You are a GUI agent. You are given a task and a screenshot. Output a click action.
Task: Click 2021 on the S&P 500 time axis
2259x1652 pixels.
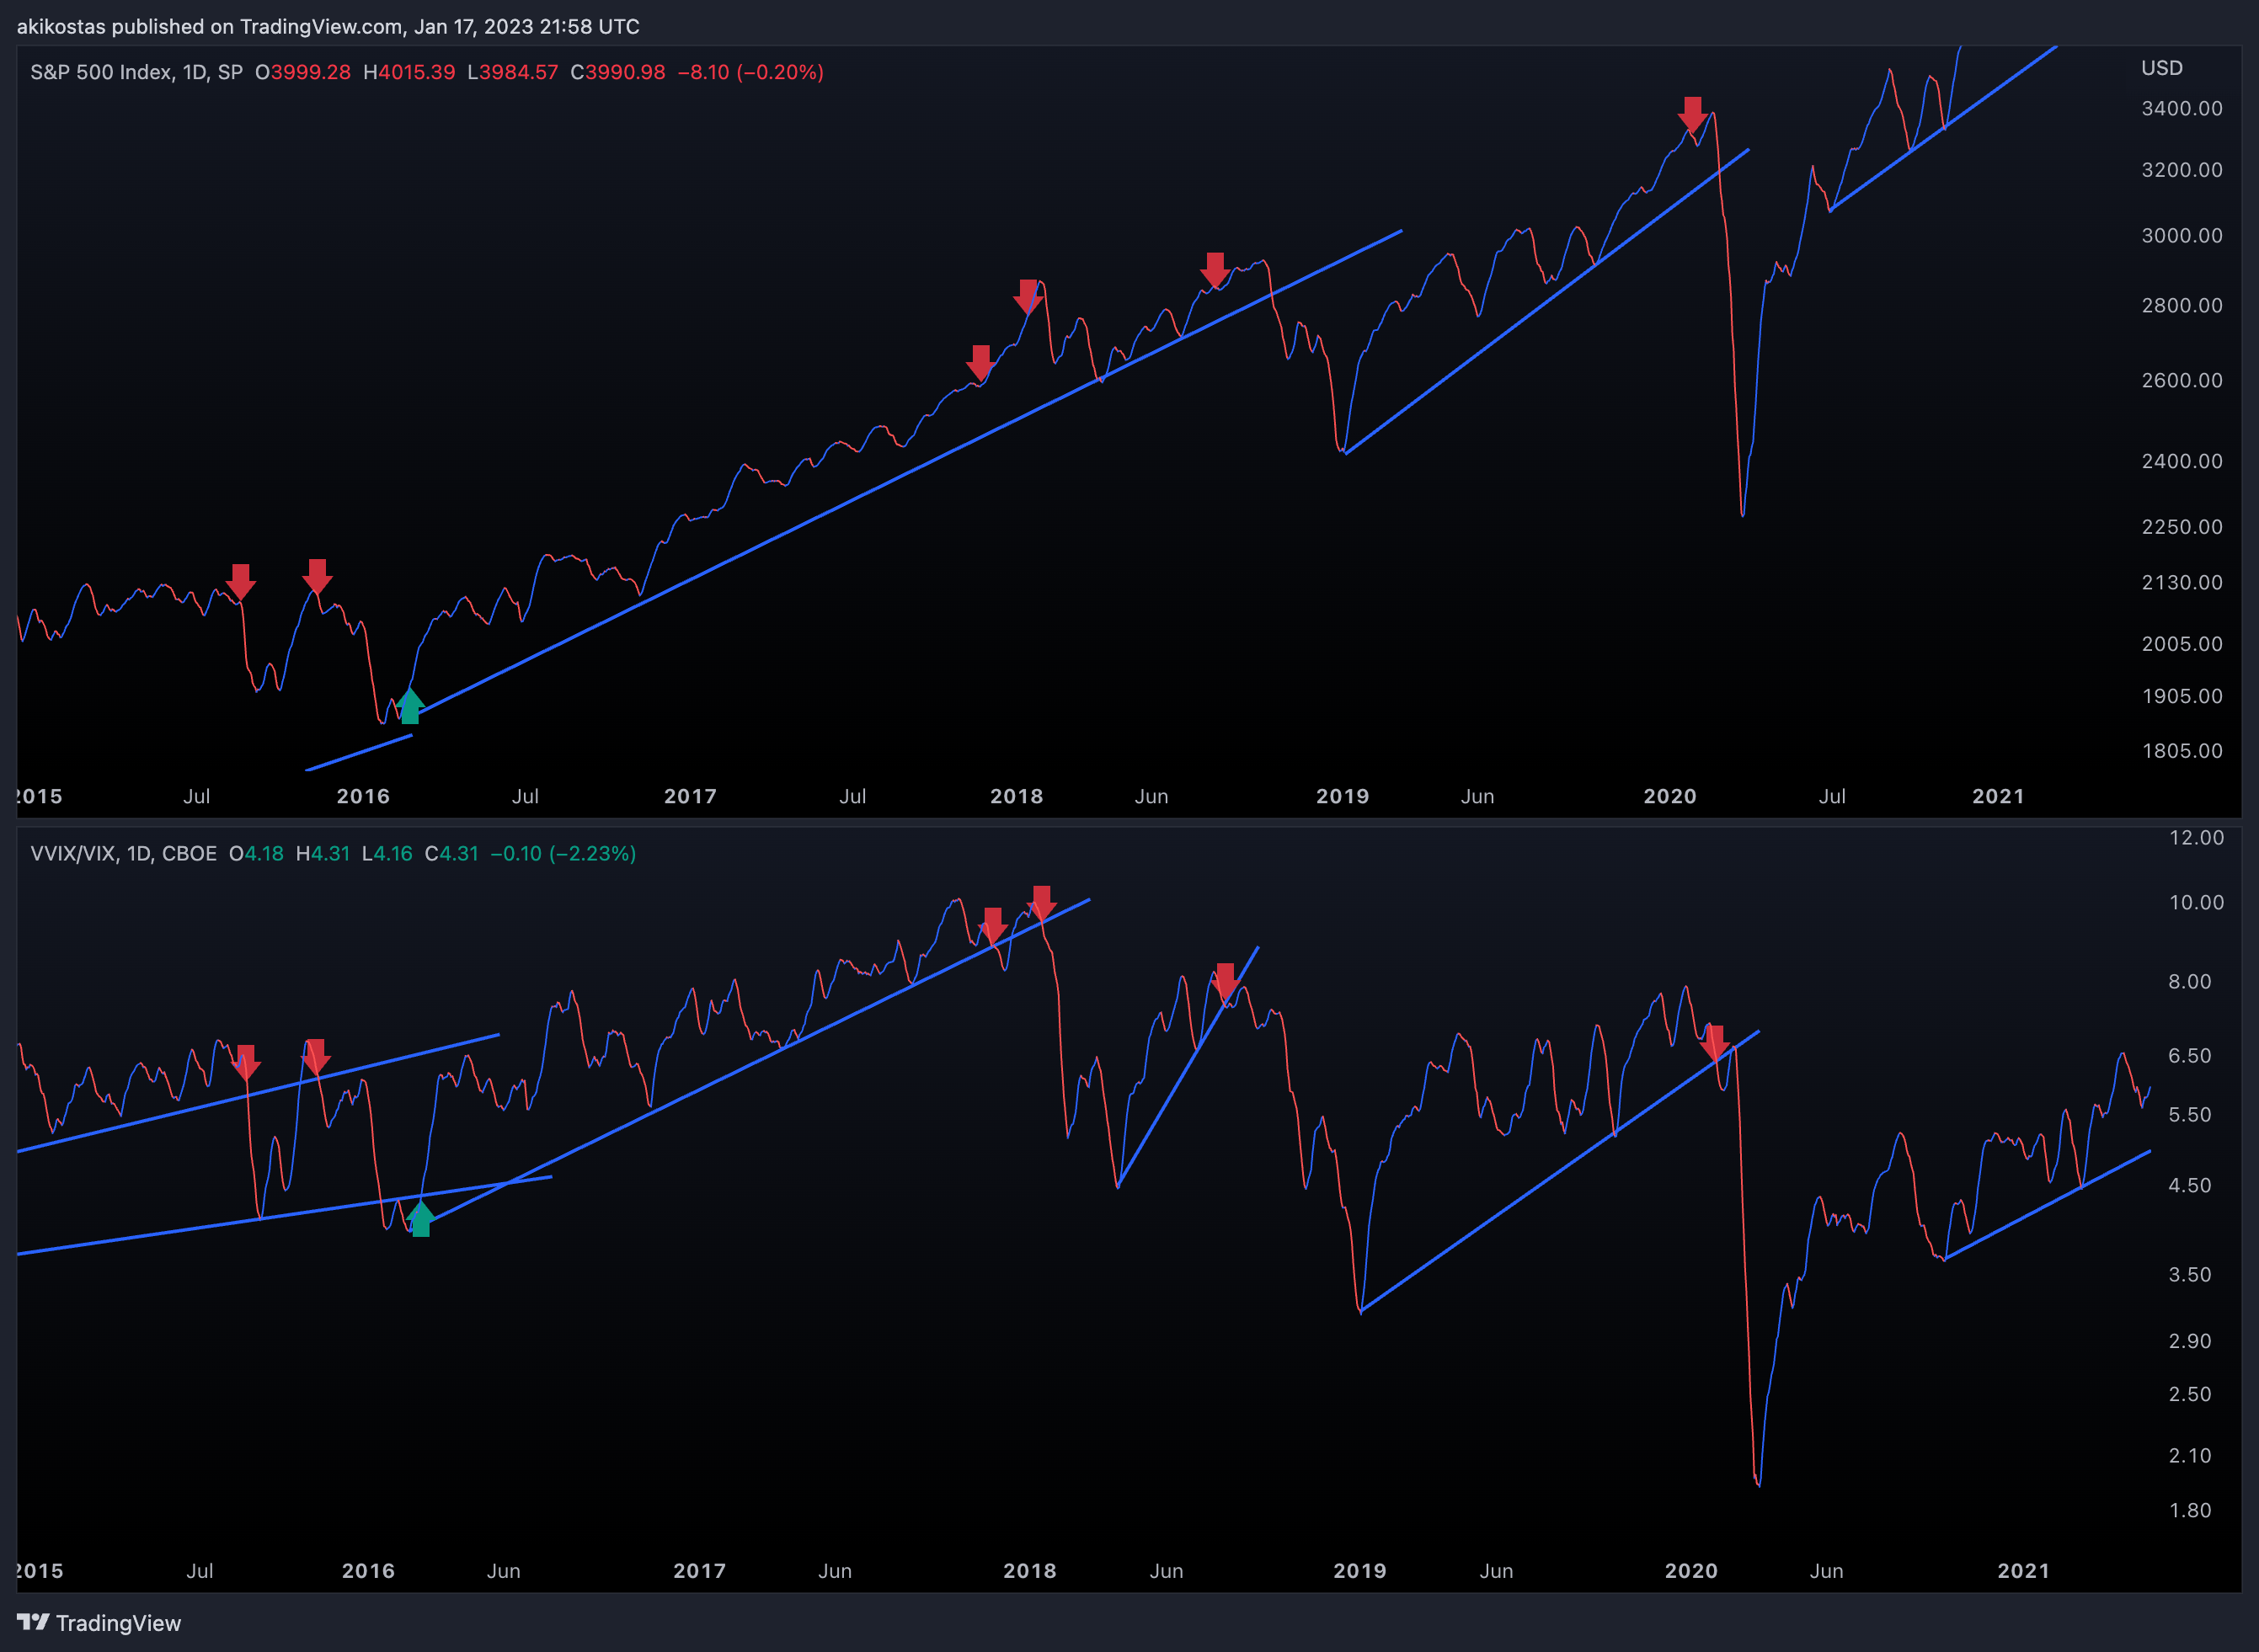(x=1998, y=796)
